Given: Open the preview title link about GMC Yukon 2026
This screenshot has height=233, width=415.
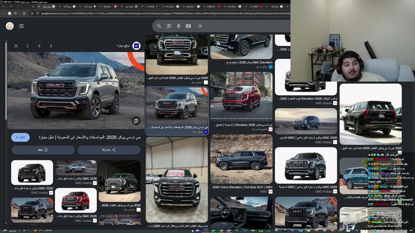Looking at the screenshot, I should point(90,137).
